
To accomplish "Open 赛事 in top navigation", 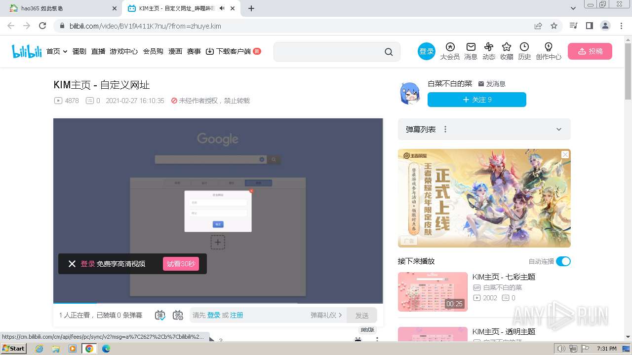I will 194,51.
